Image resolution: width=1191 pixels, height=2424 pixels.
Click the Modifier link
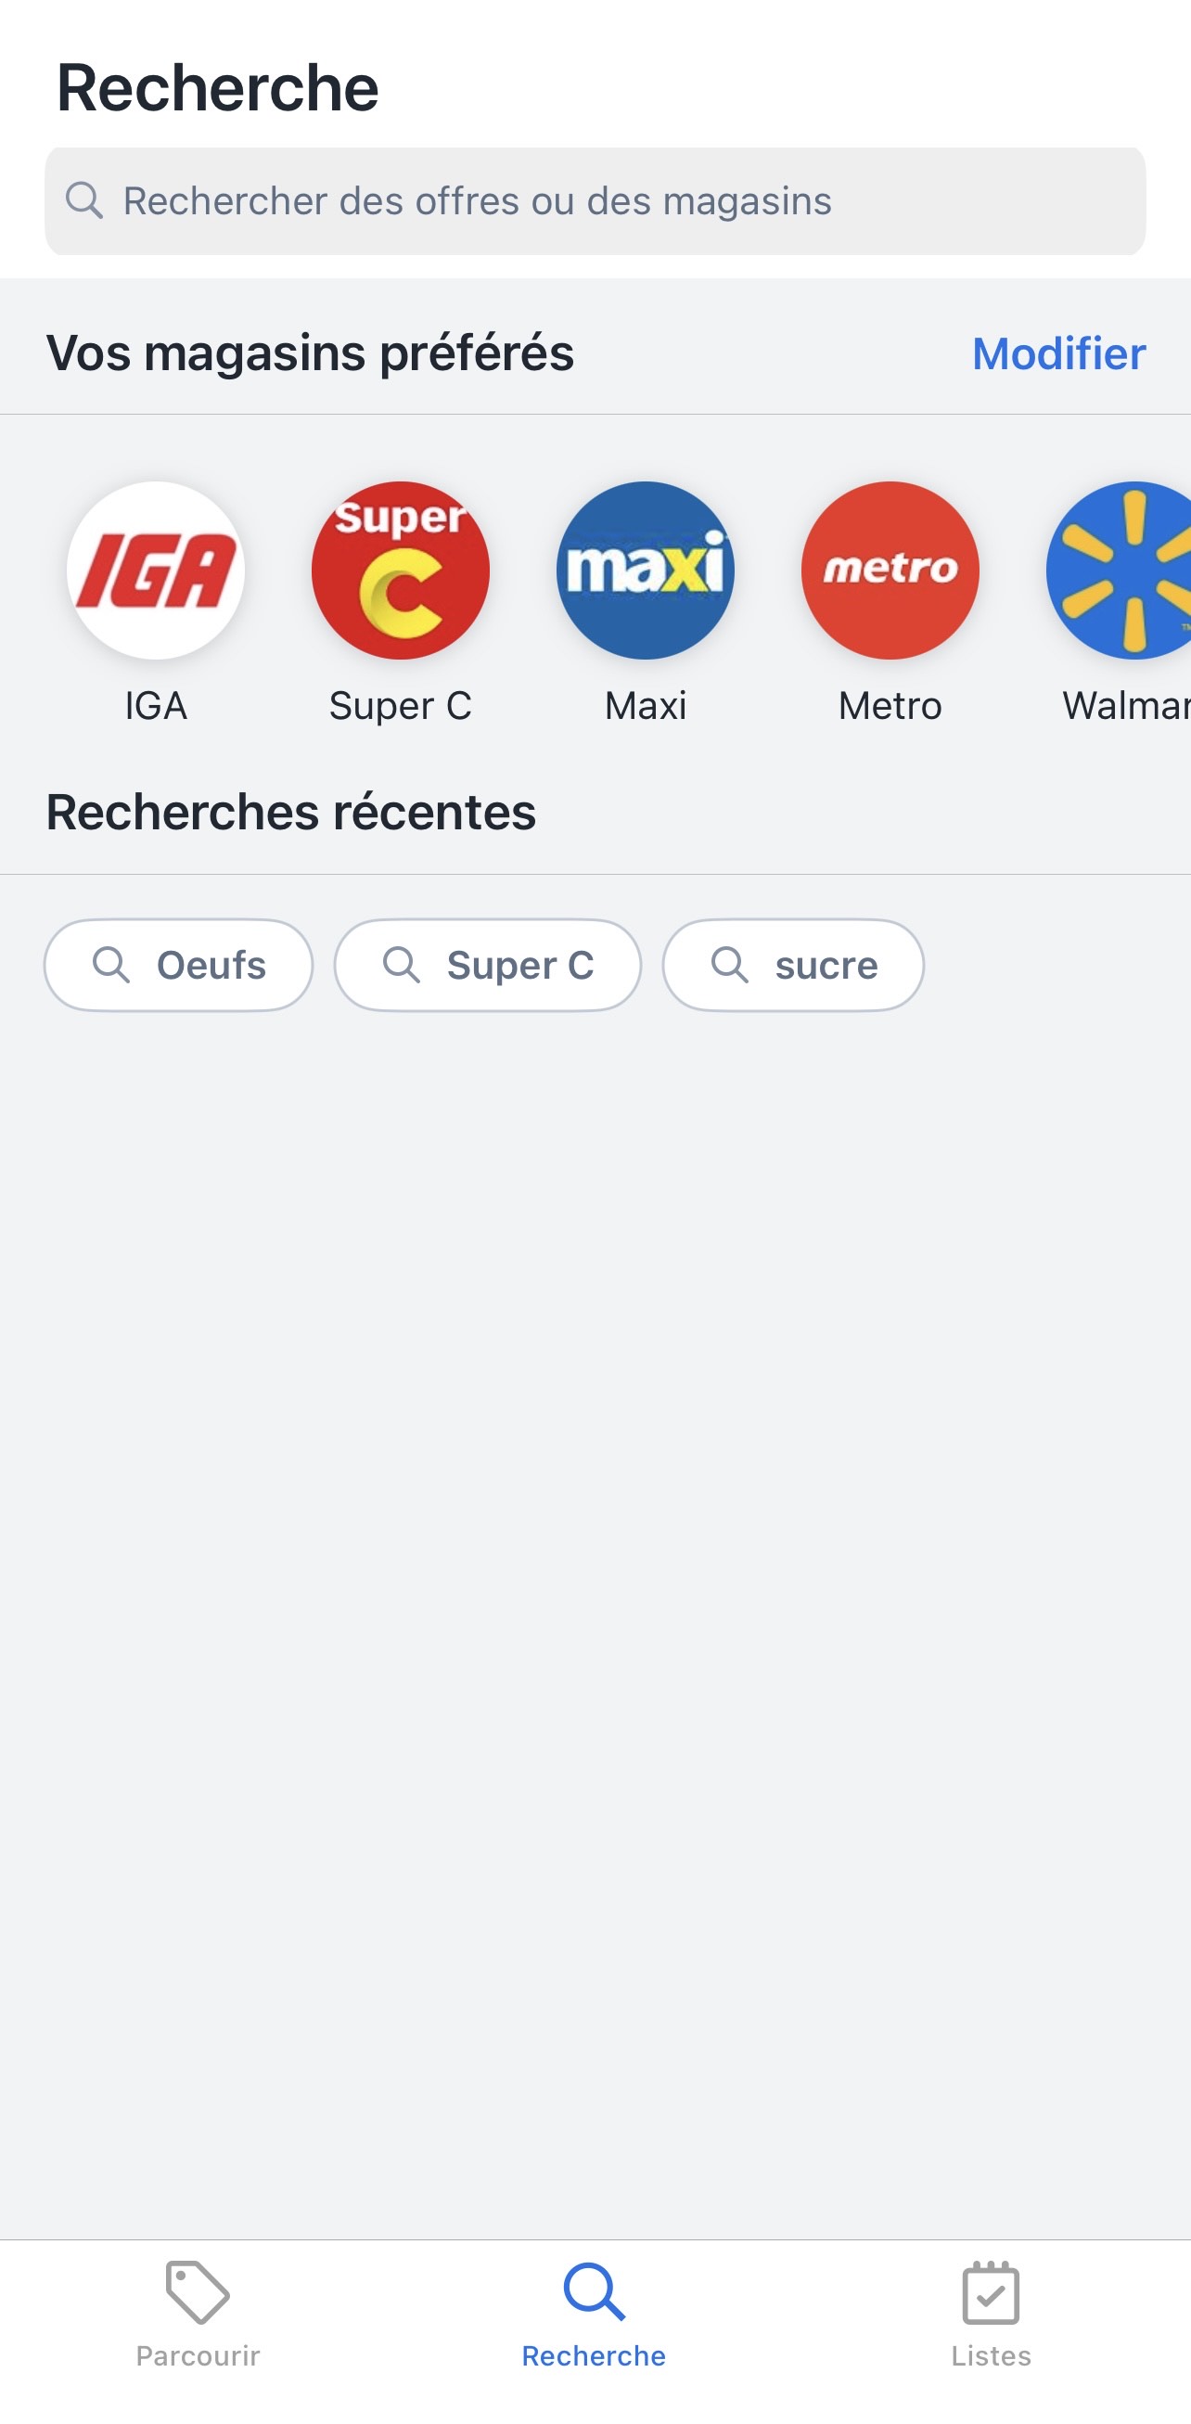[x=1058, y=353]
